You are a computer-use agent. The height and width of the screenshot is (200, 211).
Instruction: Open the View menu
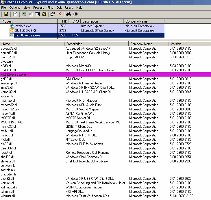27,8
